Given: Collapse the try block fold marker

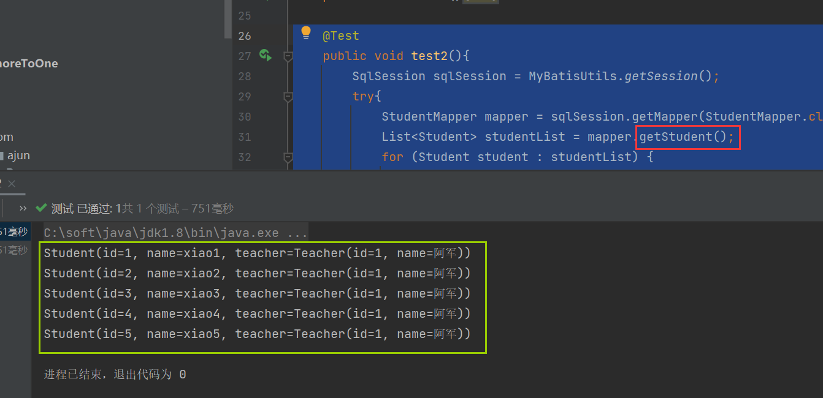Looking at the screenshot, I should click(288, 97).
